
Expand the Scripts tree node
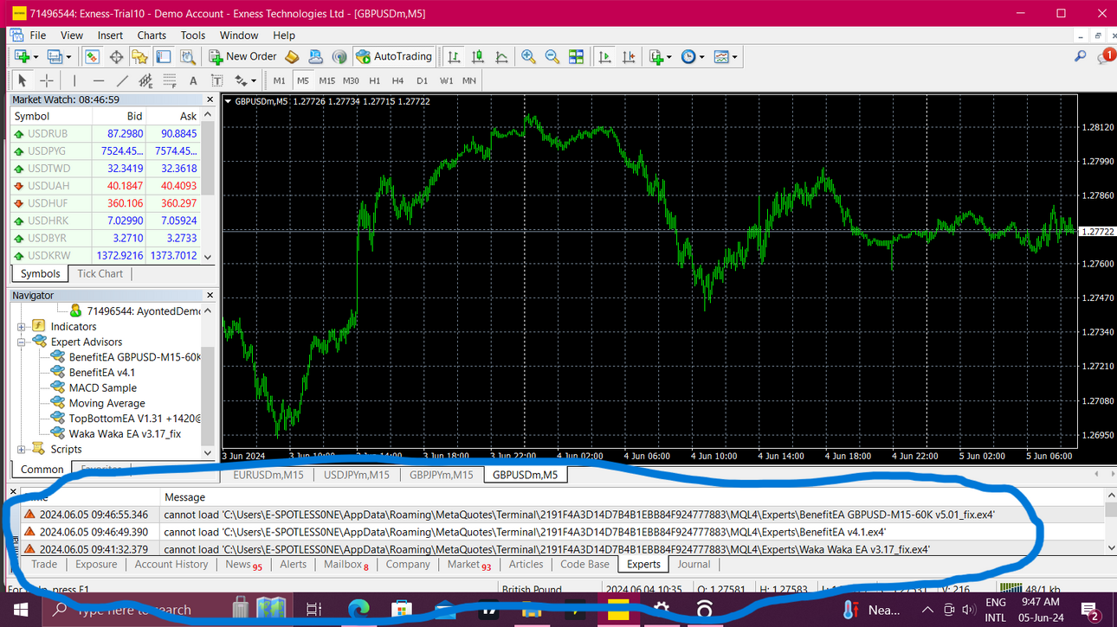22,450
